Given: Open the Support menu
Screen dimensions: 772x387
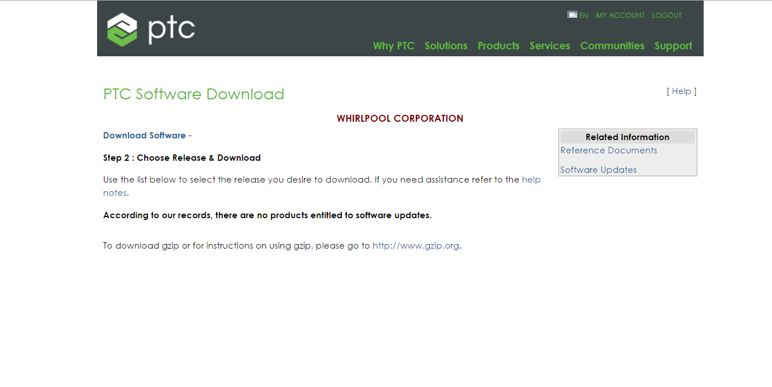Looking at the screenshot, I should (673, 46).
